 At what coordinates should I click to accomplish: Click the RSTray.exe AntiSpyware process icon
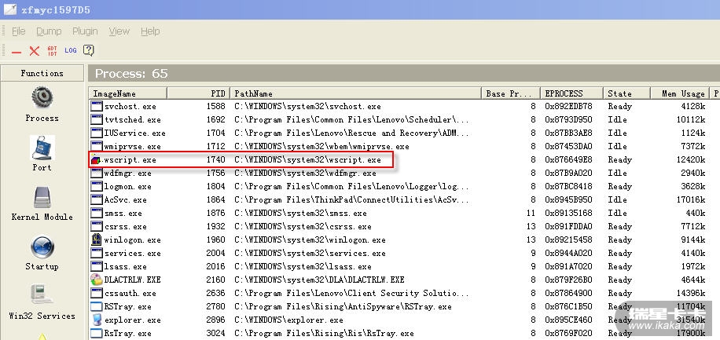pyautogui.click(x=97, y=306)
